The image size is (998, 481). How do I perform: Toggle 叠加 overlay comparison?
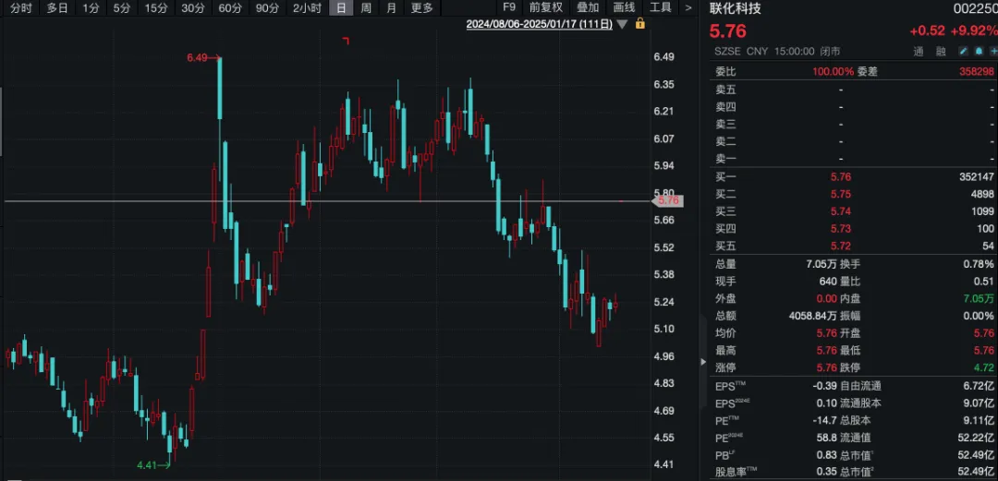point(588,7)
